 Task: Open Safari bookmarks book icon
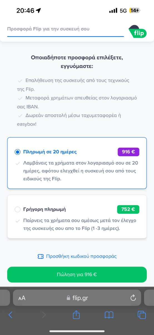point(109,315)
